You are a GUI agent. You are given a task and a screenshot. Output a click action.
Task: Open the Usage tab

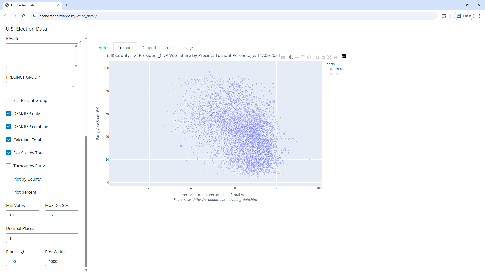tap(187, 48)
